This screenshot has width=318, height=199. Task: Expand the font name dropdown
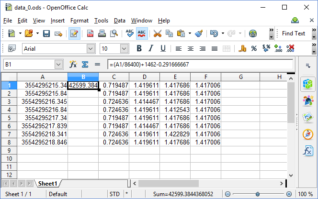point(91,49)
